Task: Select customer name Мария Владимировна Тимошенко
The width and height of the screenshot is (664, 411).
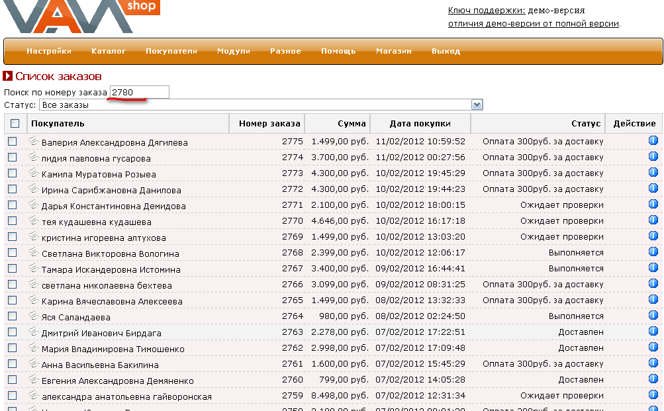Action: [x=113, y=349]
